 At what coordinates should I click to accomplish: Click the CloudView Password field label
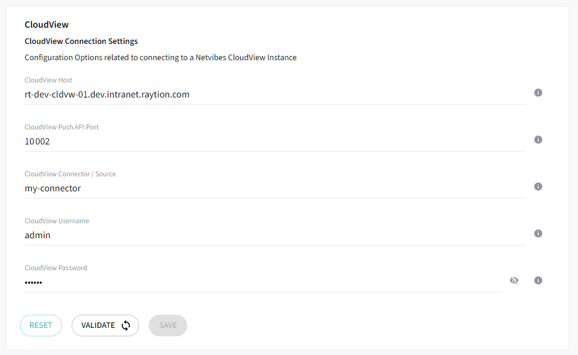(55, 268)
